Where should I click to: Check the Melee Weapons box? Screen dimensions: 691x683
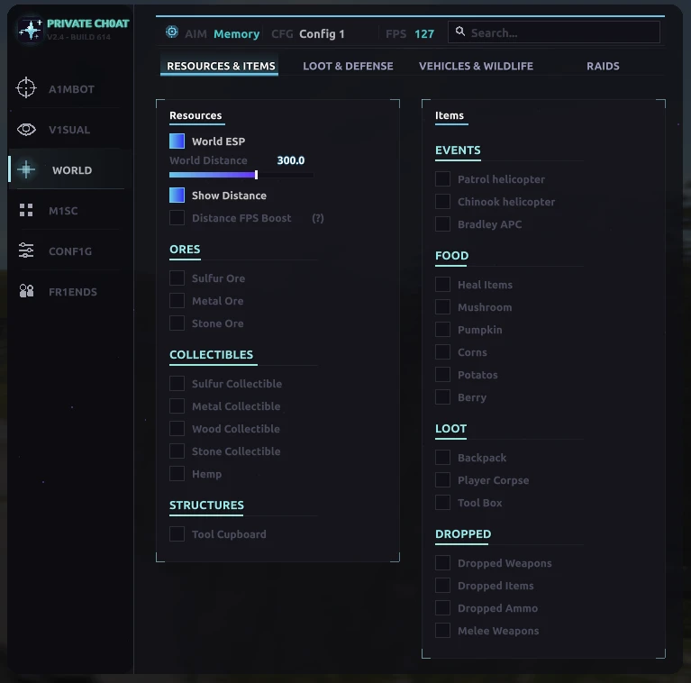443,630
